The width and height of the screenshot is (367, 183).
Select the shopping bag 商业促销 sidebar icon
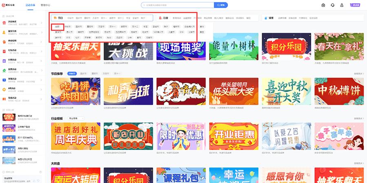4,42
